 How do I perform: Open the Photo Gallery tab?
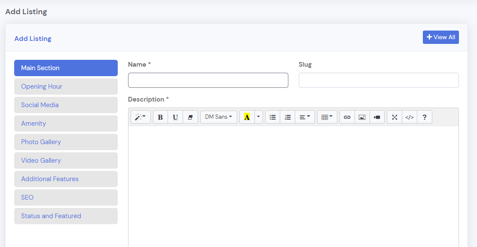tap(66, 142)
